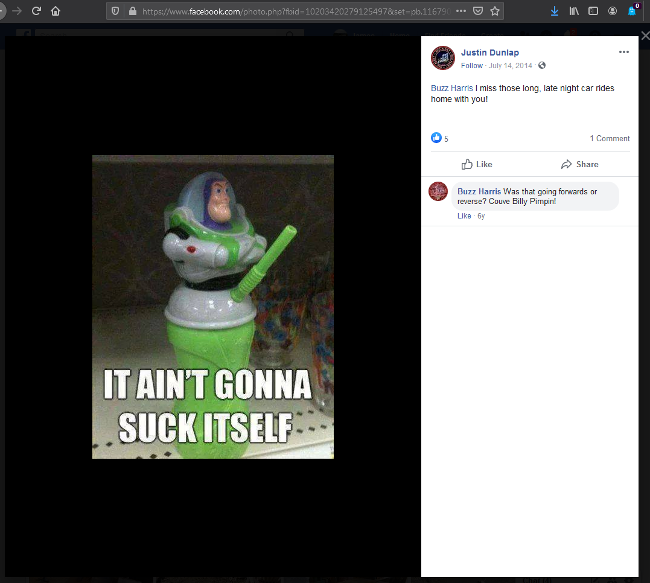
Task: Bookmark this page with the star icon
Action: tap(494, 11)
